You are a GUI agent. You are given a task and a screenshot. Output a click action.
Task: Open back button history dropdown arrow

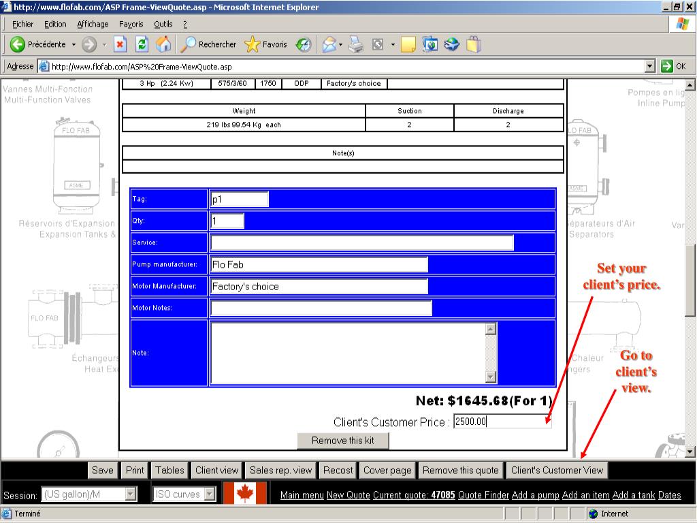[x=74, y=44]
